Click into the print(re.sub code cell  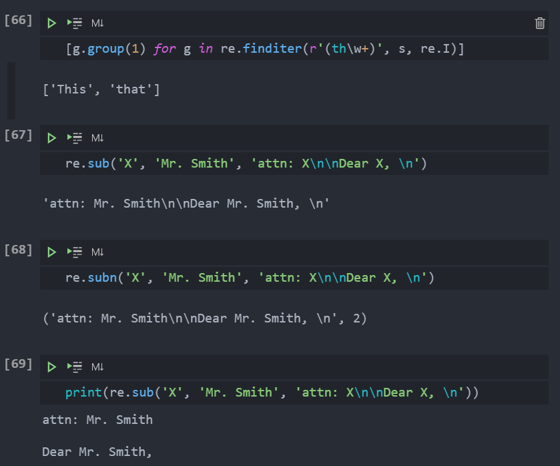pyautogui.click(x=294, y=393)
